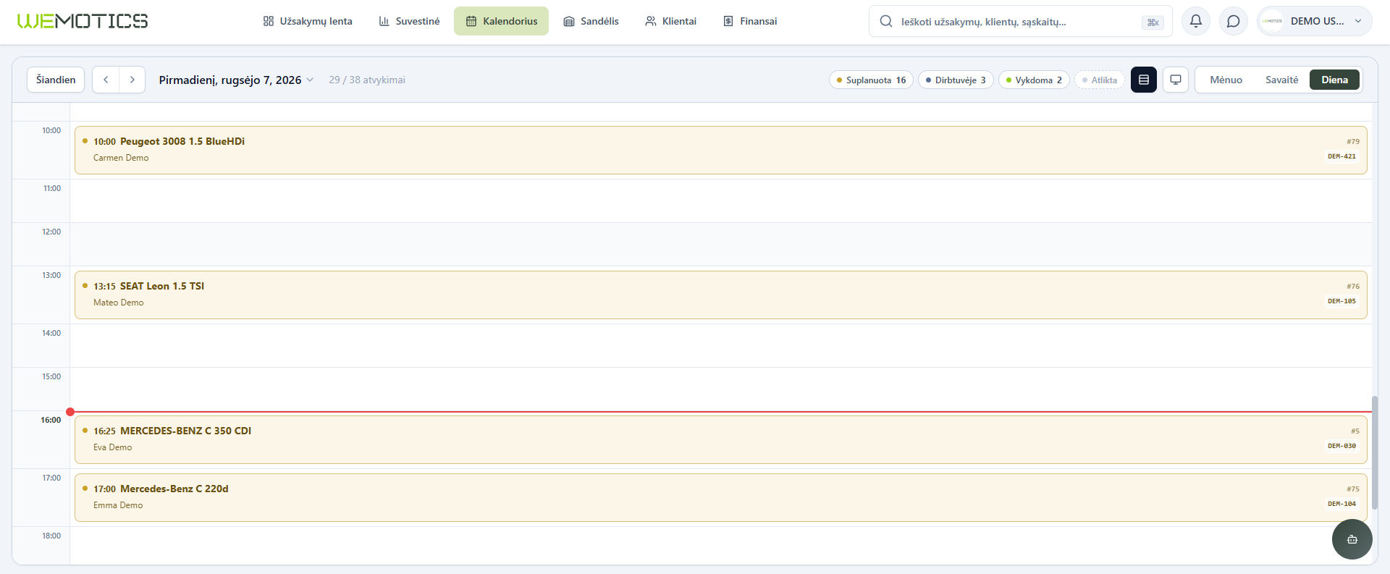Click the DEM-104 plate tag
The height and width of the screenshot is (574, 1390).
point(1341,504)
